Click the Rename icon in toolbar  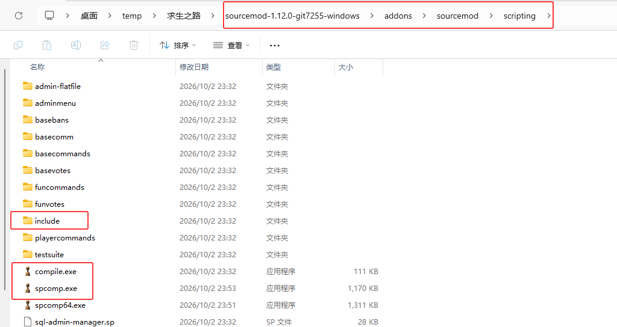click(x=76, y=46)
